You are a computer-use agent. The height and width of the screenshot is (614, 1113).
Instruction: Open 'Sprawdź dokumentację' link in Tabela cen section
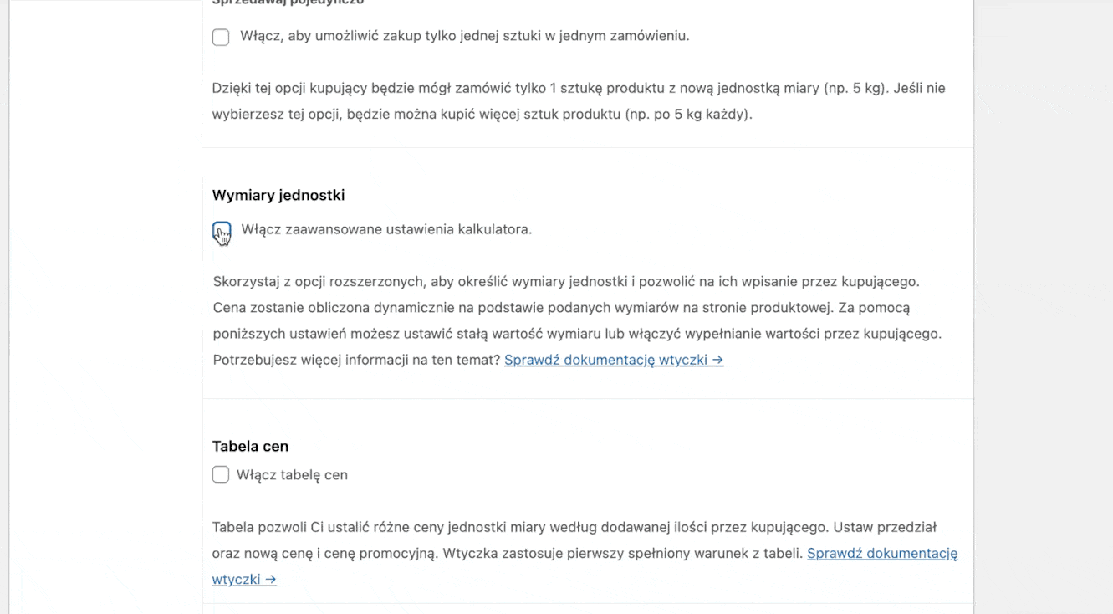click(881, 553)
